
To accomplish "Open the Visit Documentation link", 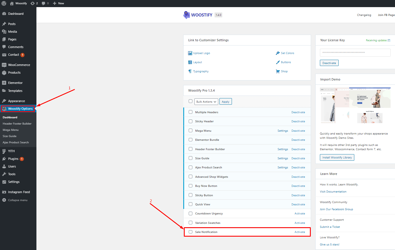I will (x=333, y=191).
